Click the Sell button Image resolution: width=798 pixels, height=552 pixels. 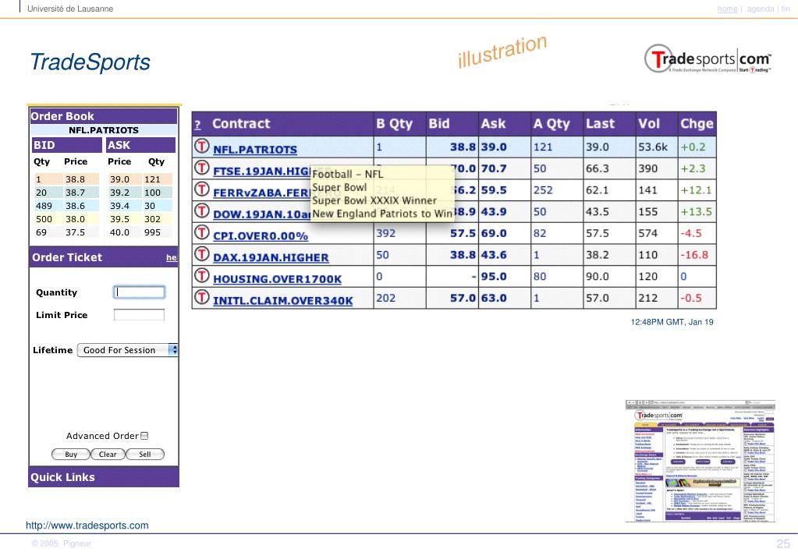tap(144, 455)
